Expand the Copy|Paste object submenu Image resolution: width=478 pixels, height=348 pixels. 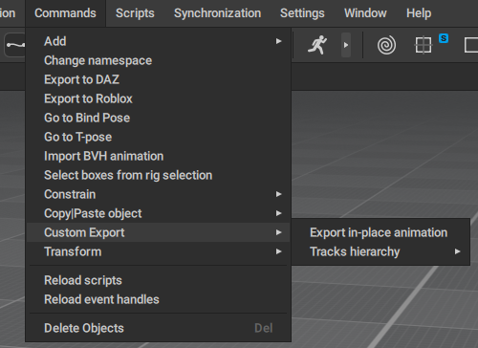point(159,213)
